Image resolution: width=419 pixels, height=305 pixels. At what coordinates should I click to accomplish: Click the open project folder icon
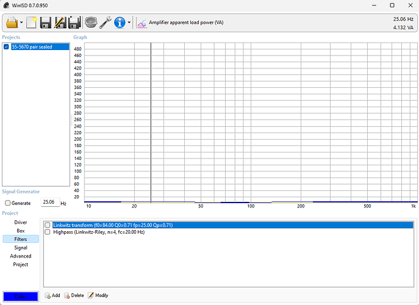12,23
